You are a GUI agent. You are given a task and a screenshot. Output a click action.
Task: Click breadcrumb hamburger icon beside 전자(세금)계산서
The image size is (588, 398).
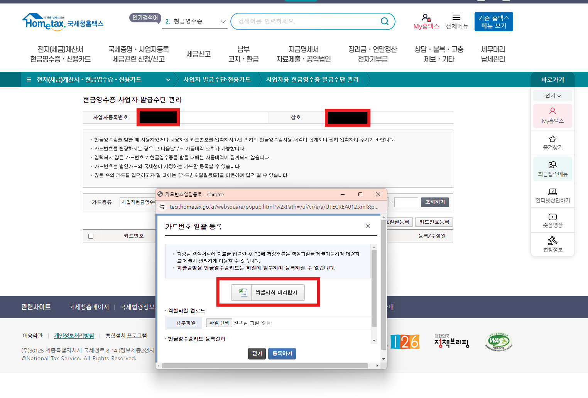click(29, 79)
